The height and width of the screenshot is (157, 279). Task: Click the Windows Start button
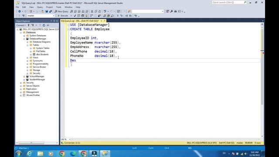[x=18, y=154]
